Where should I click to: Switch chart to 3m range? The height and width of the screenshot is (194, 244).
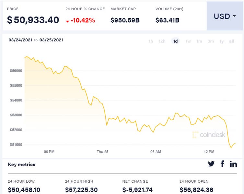pyautogui.click(x=211, y=41)
